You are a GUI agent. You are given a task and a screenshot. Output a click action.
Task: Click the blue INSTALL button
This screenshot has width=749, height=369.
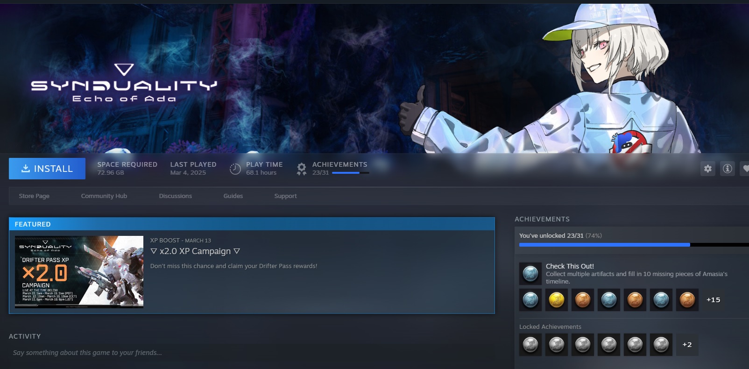[x=47, y=169]
